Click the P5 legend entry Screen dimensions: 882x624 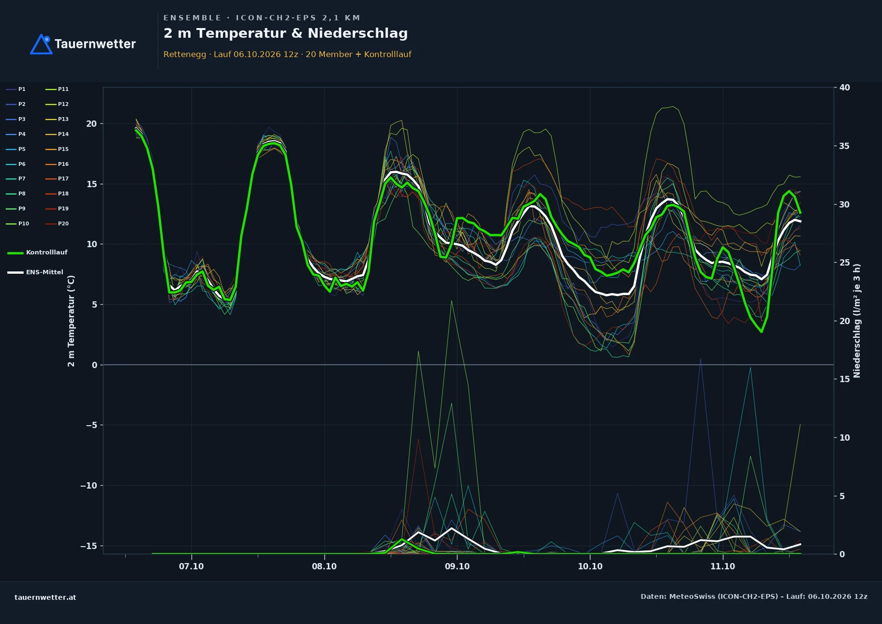(15, 149)
